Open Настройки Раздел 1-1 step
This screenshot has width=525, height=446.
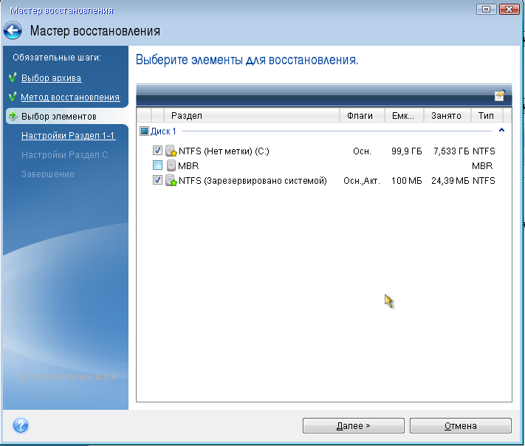(68, 136)
